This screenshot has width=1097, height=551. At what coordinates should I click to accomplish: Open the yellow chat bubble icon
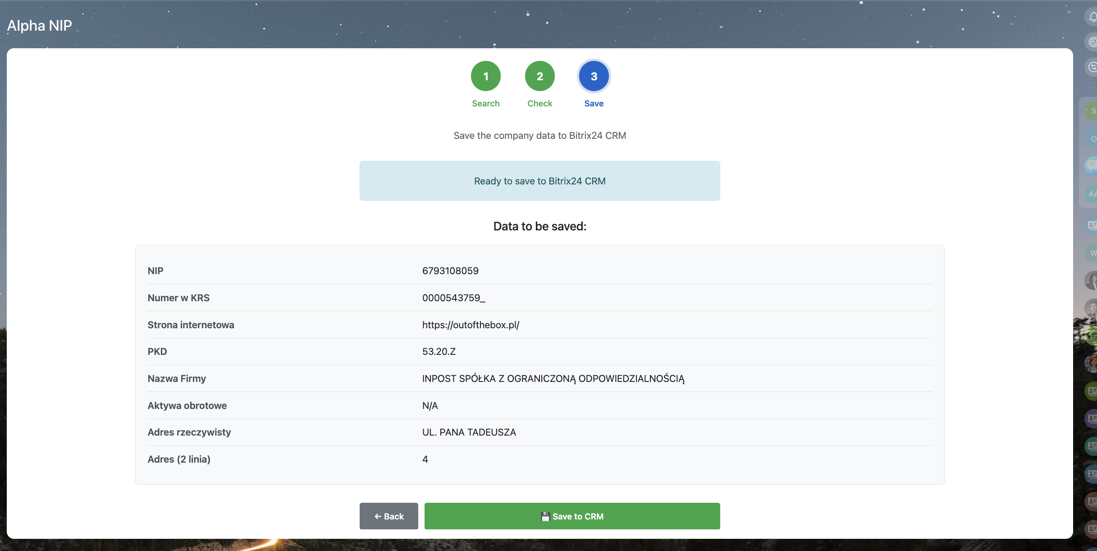point(1092,165)
